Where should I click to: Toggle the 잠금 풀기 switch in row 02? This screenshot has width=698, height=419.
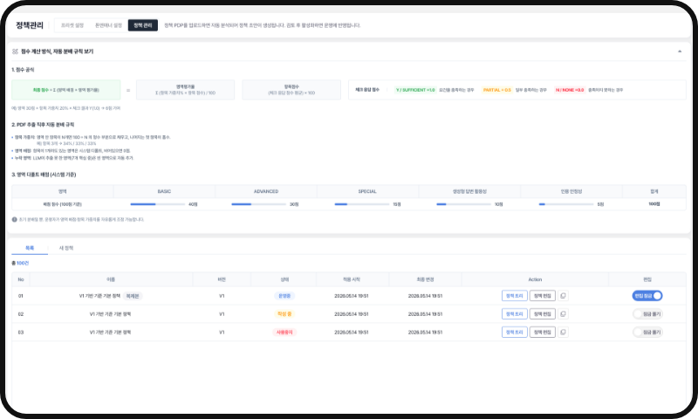click(x=647, y=314)
